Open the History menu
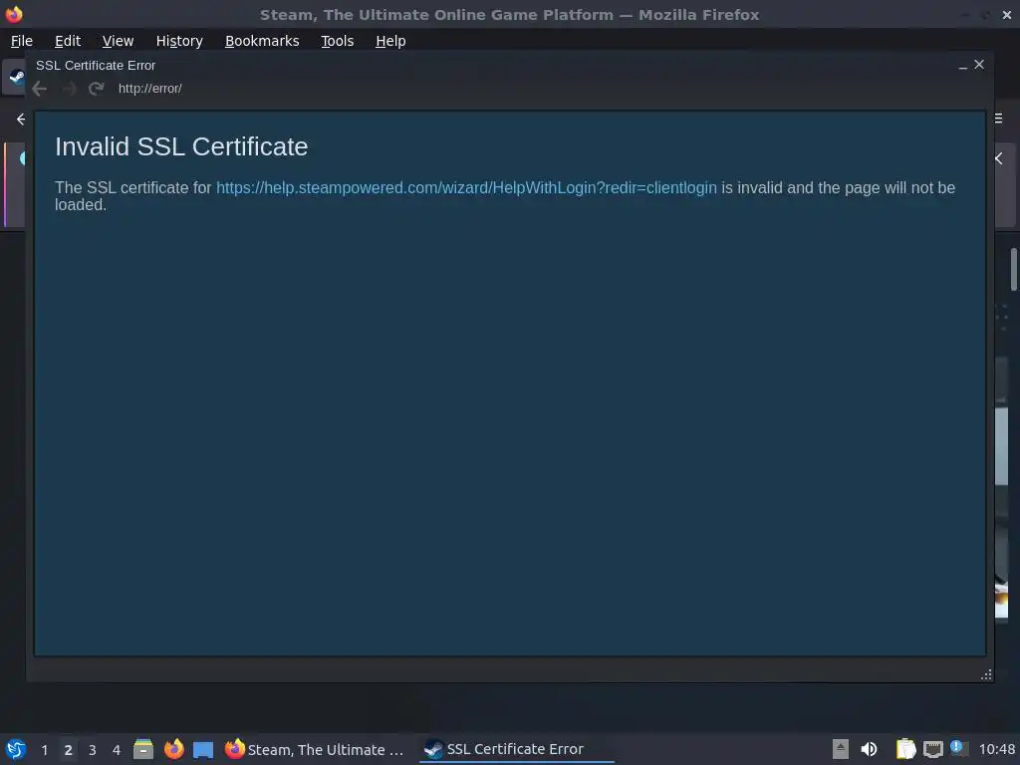Image resolution: width=1020 pixels, height=765 pixels. coord(179,41)
